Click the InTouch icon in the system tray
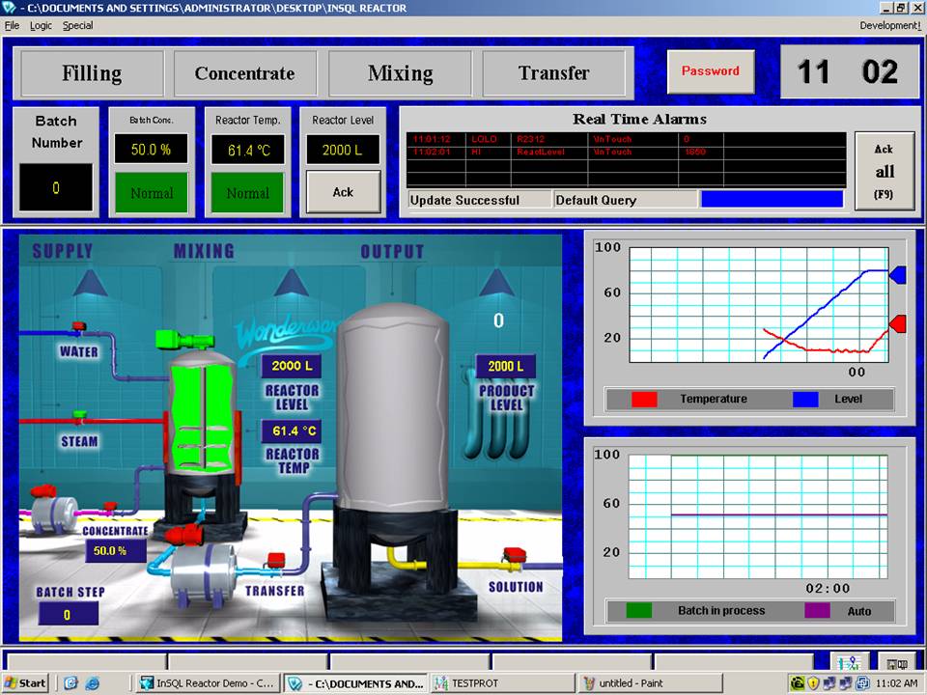 [797, 683]
